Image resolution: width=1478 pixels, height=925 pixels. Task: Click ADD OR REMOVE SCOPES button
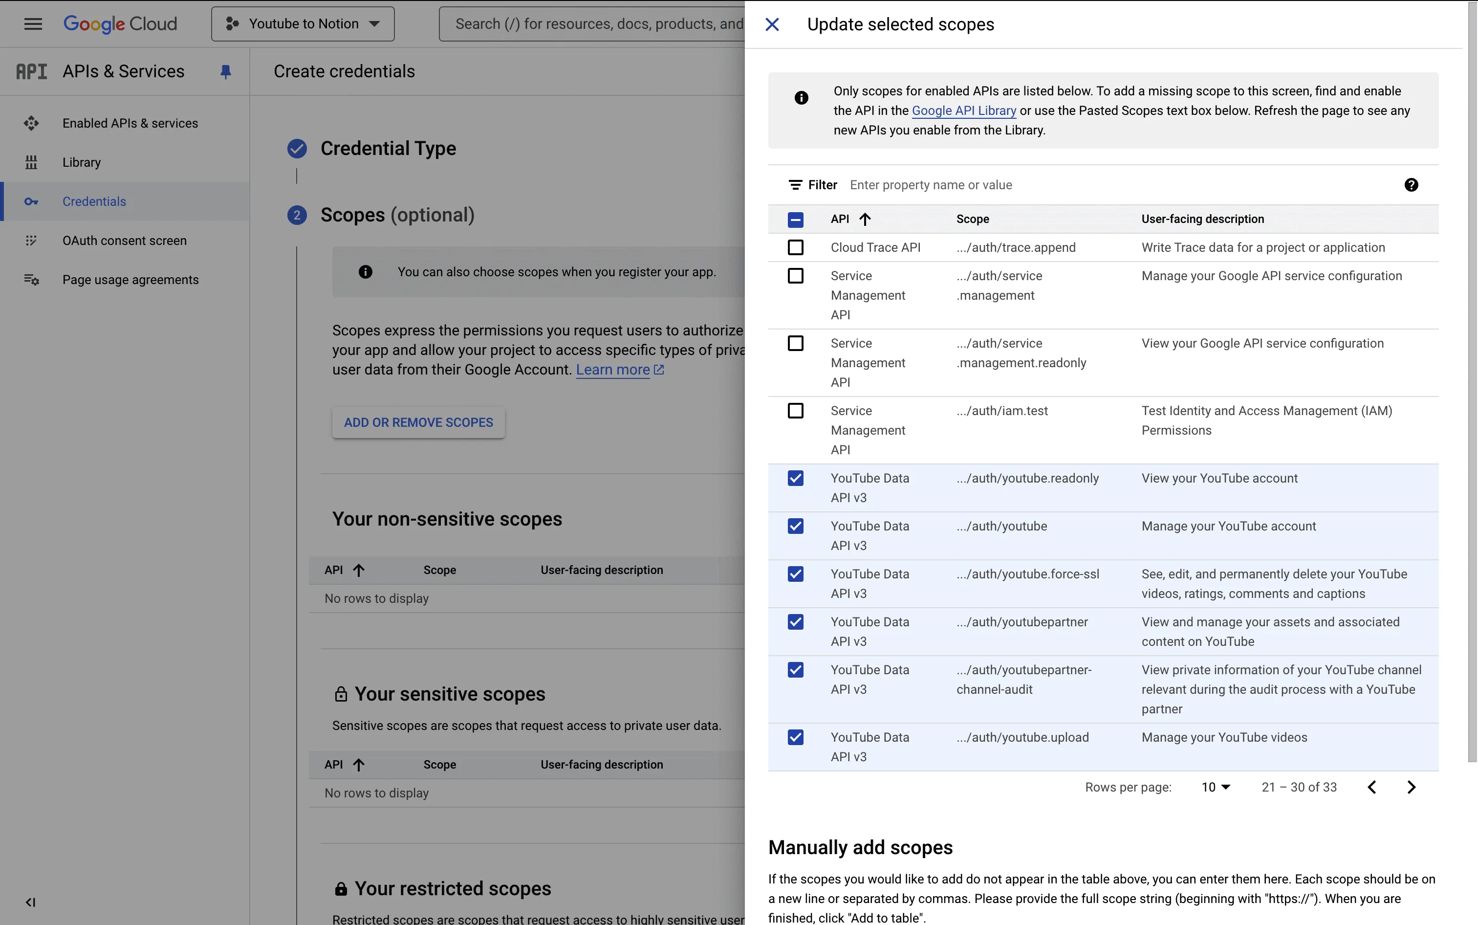click(418, 422)
